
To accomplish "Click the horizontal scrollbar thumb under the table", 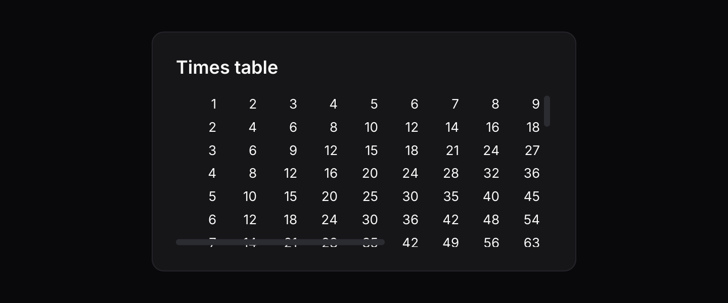I will coord(280,242).
